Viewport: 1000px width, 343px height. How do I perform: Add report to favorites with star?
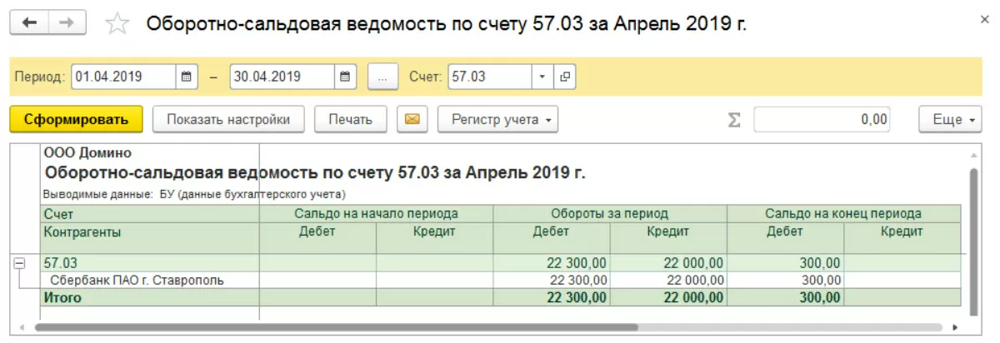point(117,24)
